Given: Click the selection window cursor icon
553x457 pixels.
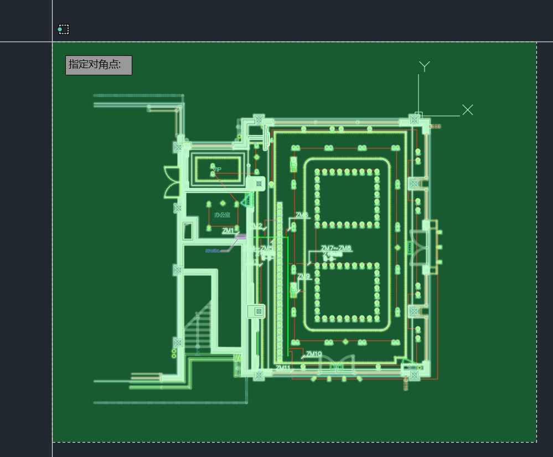Looking at the screenshot, I should (x=63, y=29).
